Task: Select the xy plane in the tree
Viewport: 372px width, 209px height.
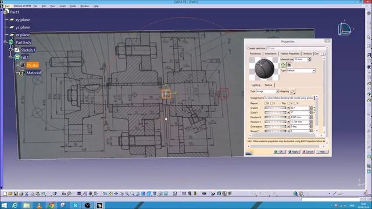Action: click(x=22, y=20)
